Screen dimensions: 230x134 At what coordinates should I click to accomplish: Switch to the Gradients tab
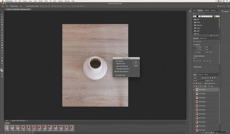207,10
